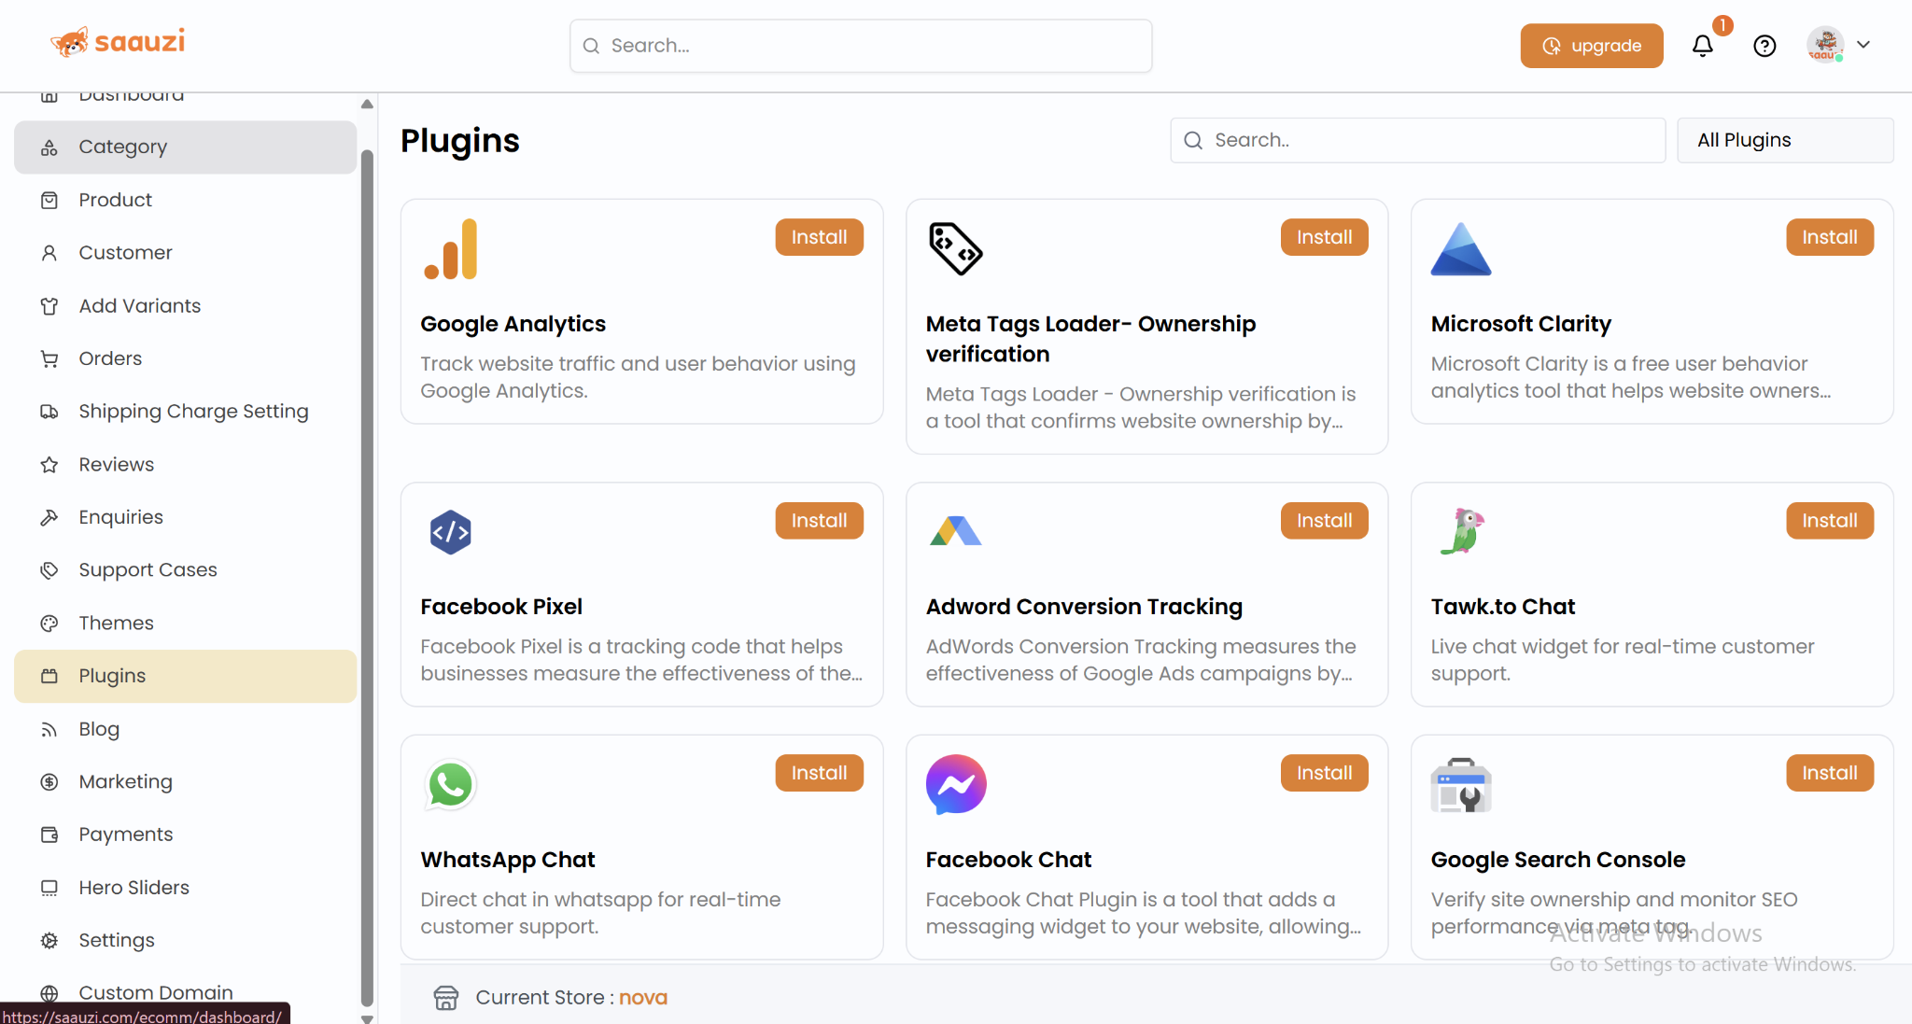This screenshot has width=1912, height=1024.
Task: Expand the user profile dropdown arrow
Action: (1863, 45)
